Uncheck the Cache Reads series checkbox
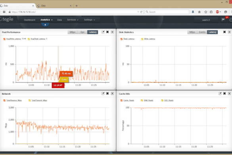Image resolution: width=232 pixels, height=155 pixels. click(121, 101)
